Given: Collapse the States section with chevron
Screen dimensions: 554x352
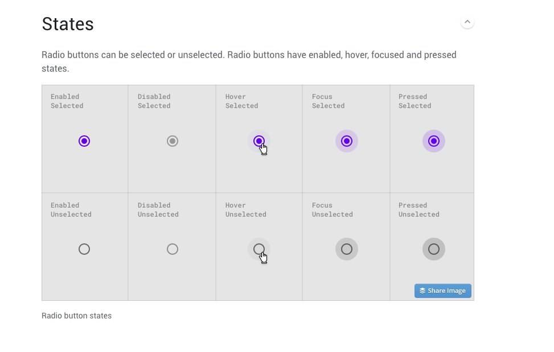Looking at the screenshot, I should (x=467, y=22).
